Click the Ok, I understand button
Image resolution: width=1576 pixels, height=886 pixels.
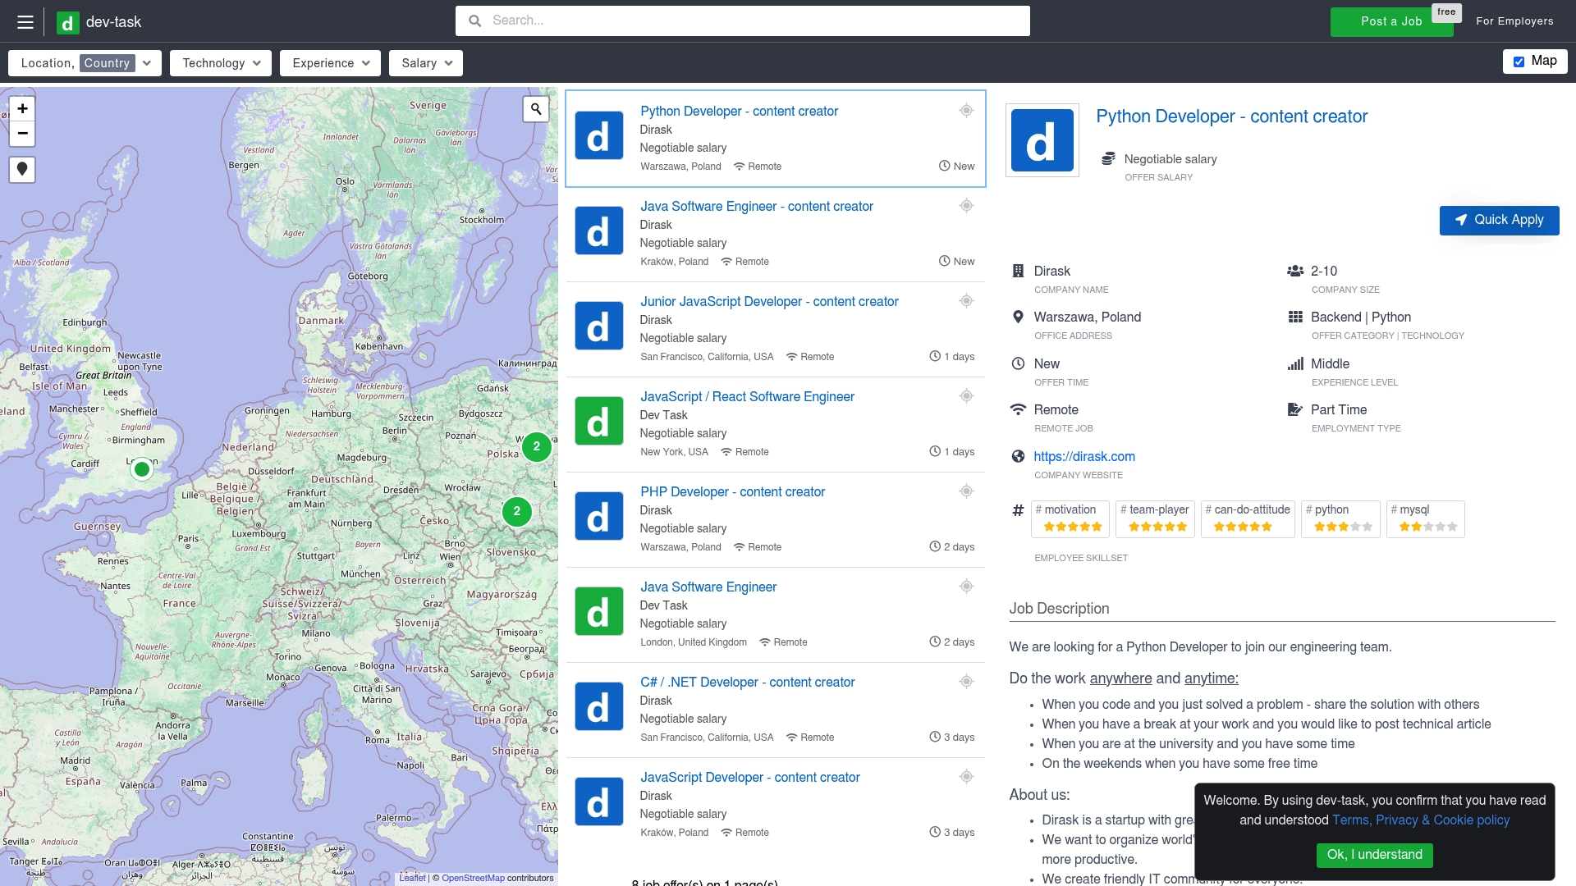pos(1374,855)
